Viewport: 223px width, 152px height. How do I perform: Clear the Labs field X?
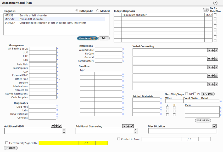57,110
